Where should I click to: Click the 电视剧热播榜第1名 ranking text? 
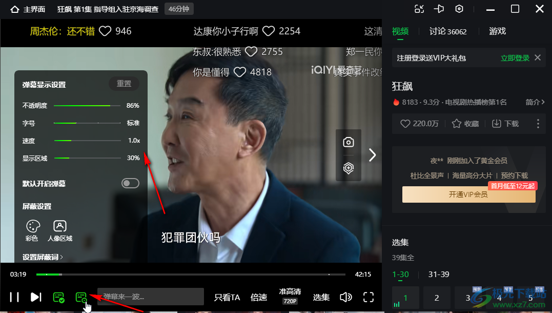[476, 102]
